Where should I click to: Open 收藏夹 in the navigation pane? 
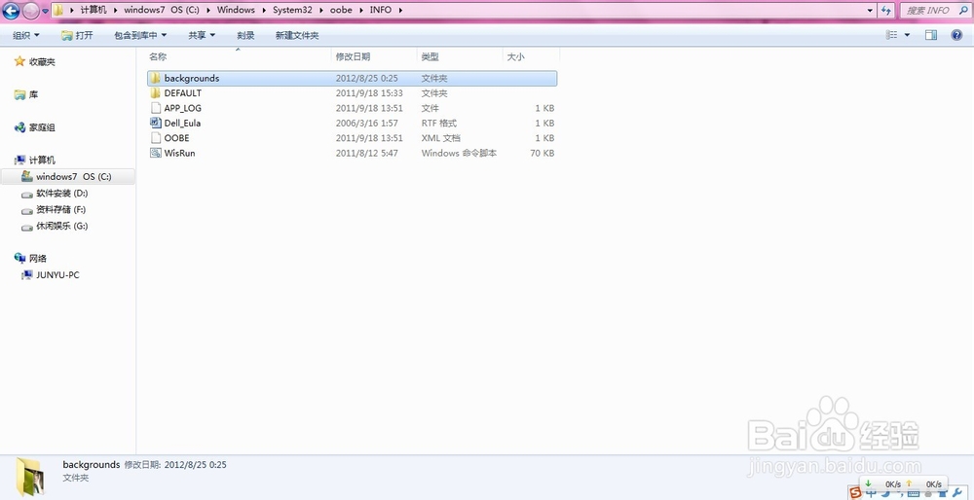[42, 62]
